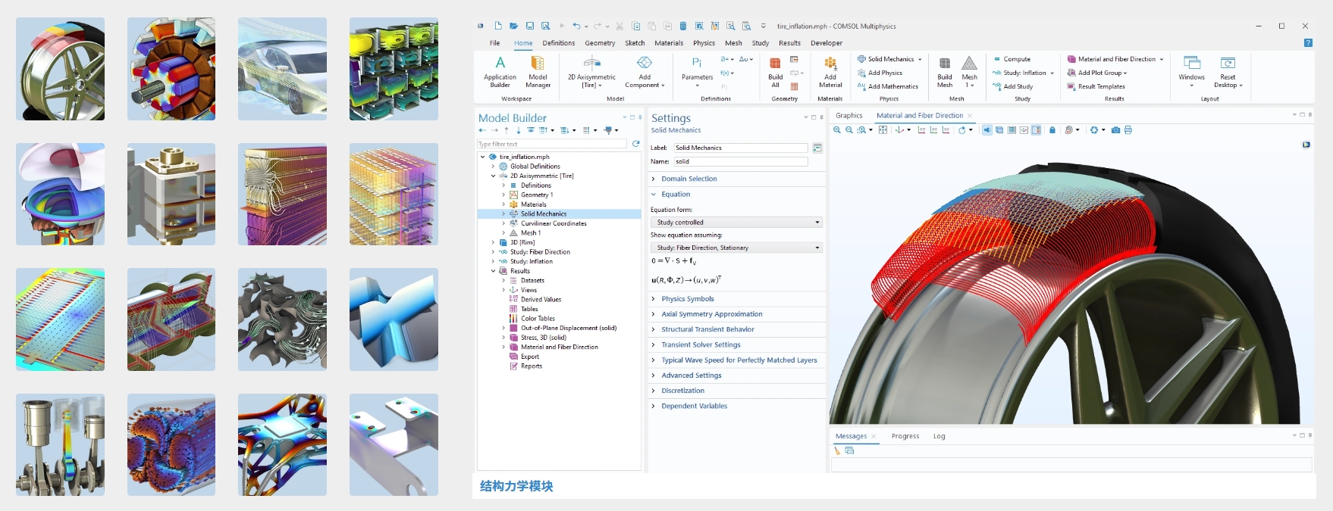Click Add Material in the ribbon
Viewport: 1333px width, 511px height.
point(830,72)
